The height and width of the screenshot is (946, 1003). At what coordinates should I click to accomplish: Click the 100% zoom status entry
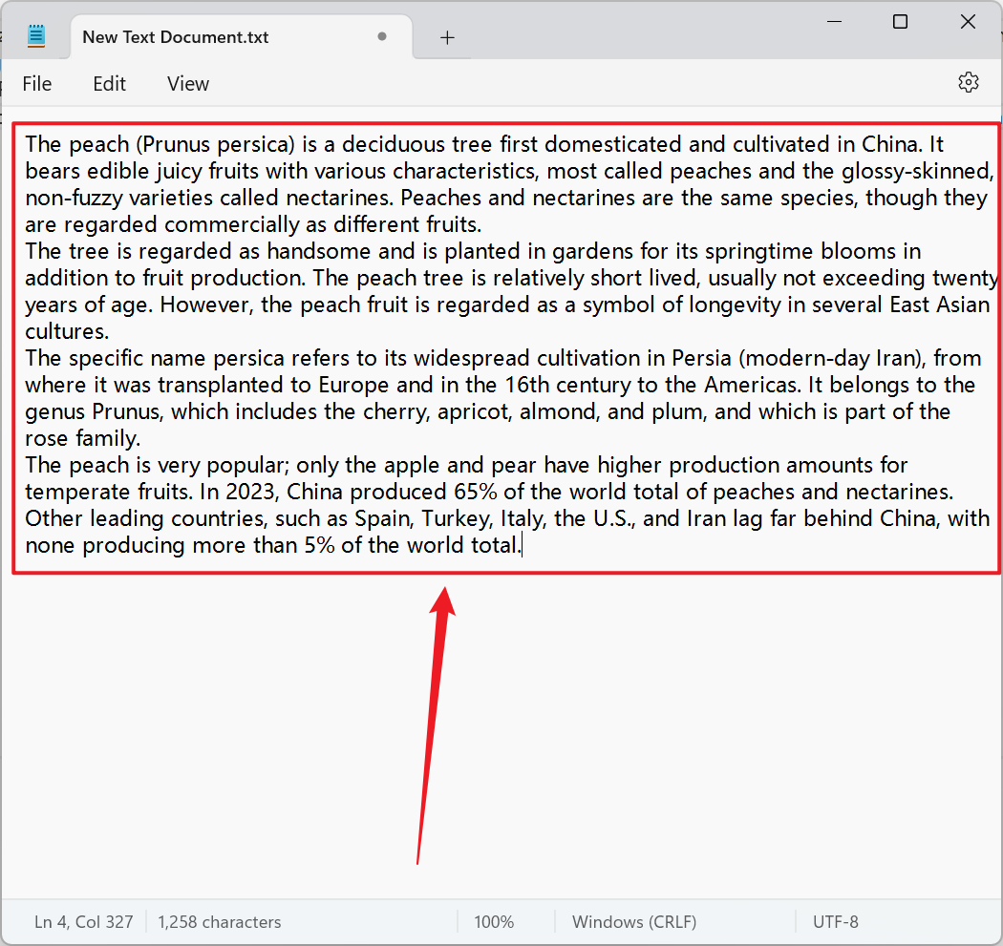click(x=494, y=922)
